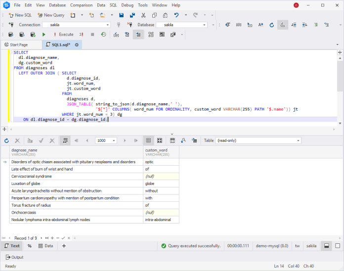Image resolution: width=344 pixels, height=271 pixels.
Task: Click the Save icon in the toolbar
Action: (122, 15)
